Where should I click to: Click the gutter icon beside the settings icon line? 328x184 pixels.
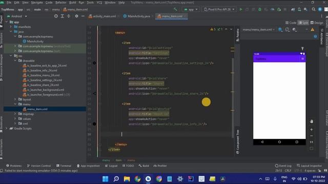point(94,63)
